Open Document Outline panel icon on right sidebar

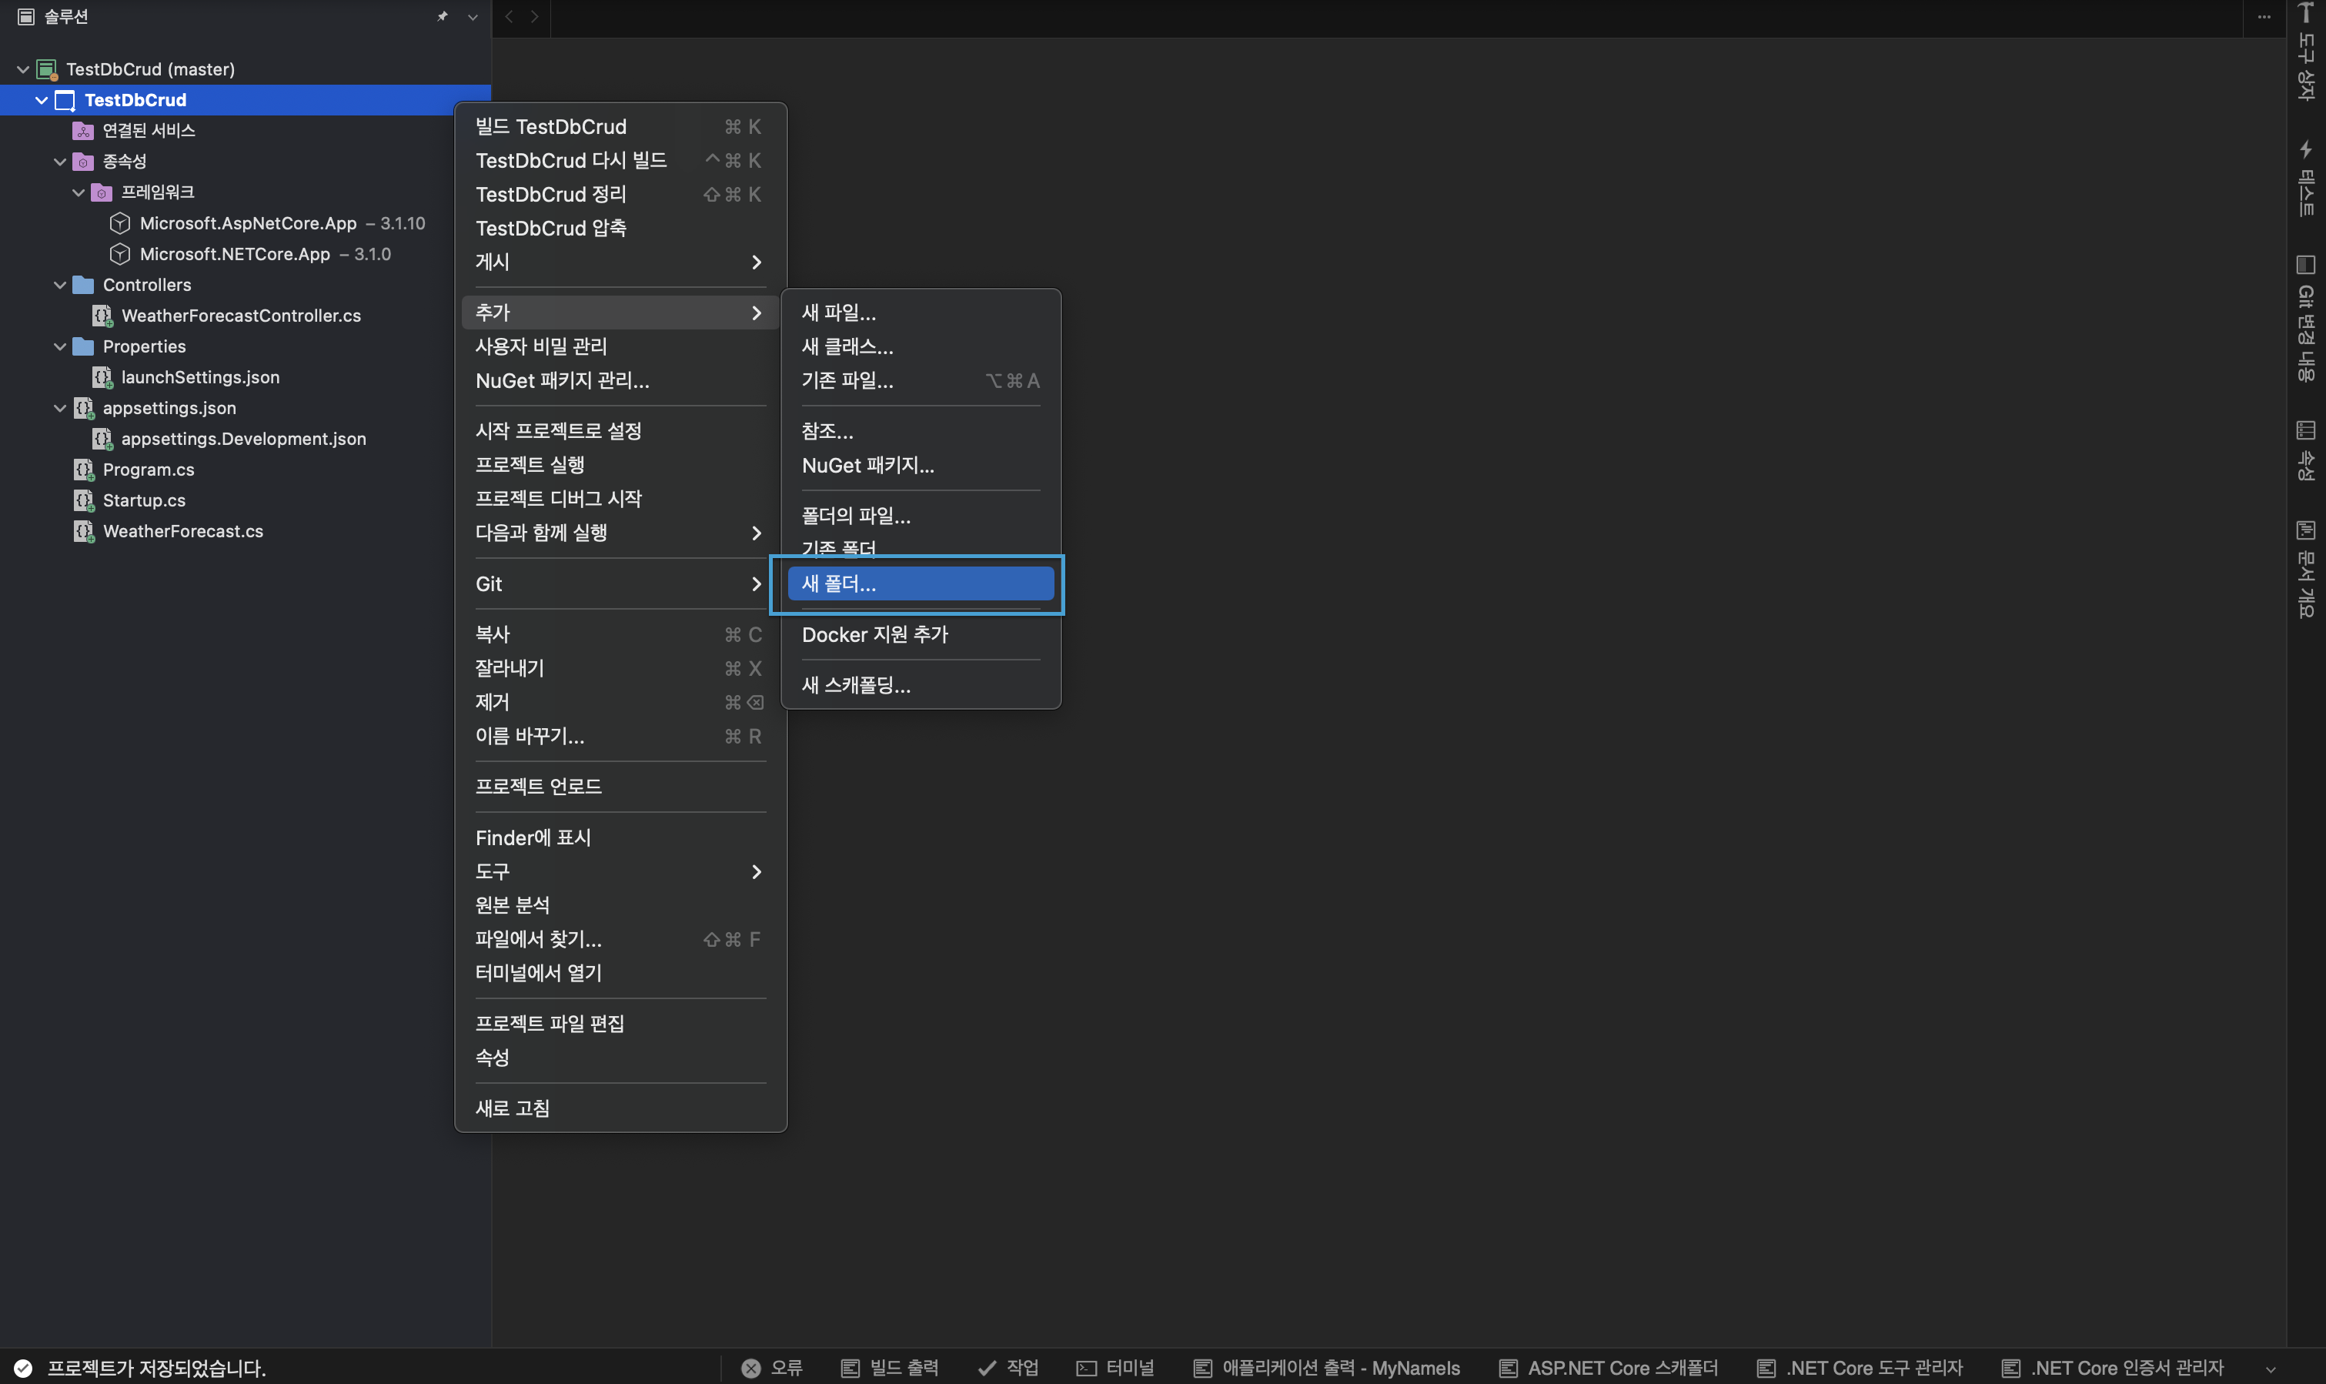pos(2305,530)
